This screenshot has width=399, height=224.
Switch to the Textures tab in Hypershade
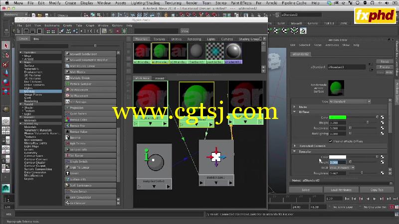pos(159,39)
